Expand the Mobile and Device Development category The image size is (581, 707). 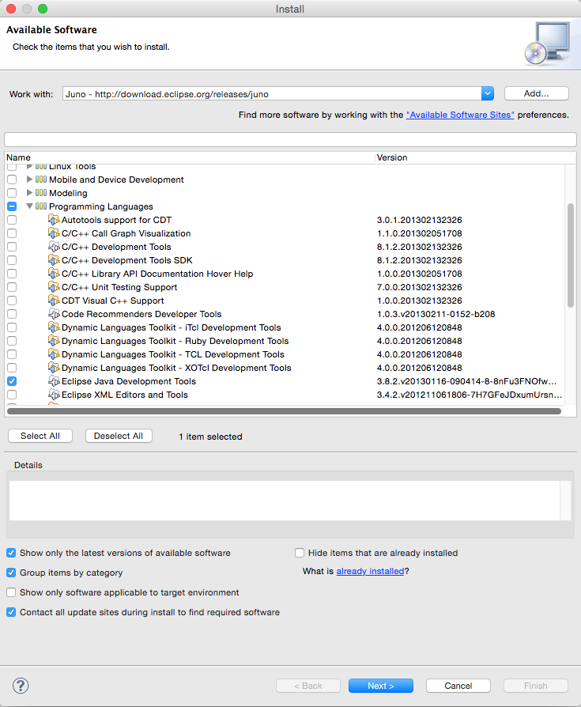pyautogui.click(x=29, y=180)
